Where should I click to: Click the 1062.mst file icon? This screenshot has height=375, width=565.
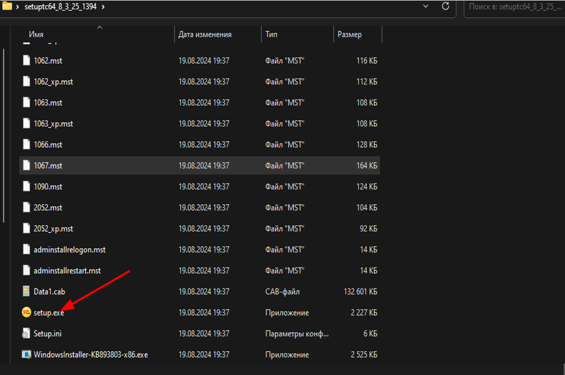27,60
